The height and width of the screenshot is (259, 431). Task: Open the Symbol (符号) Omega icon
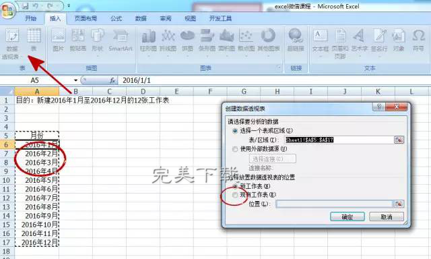418,40
